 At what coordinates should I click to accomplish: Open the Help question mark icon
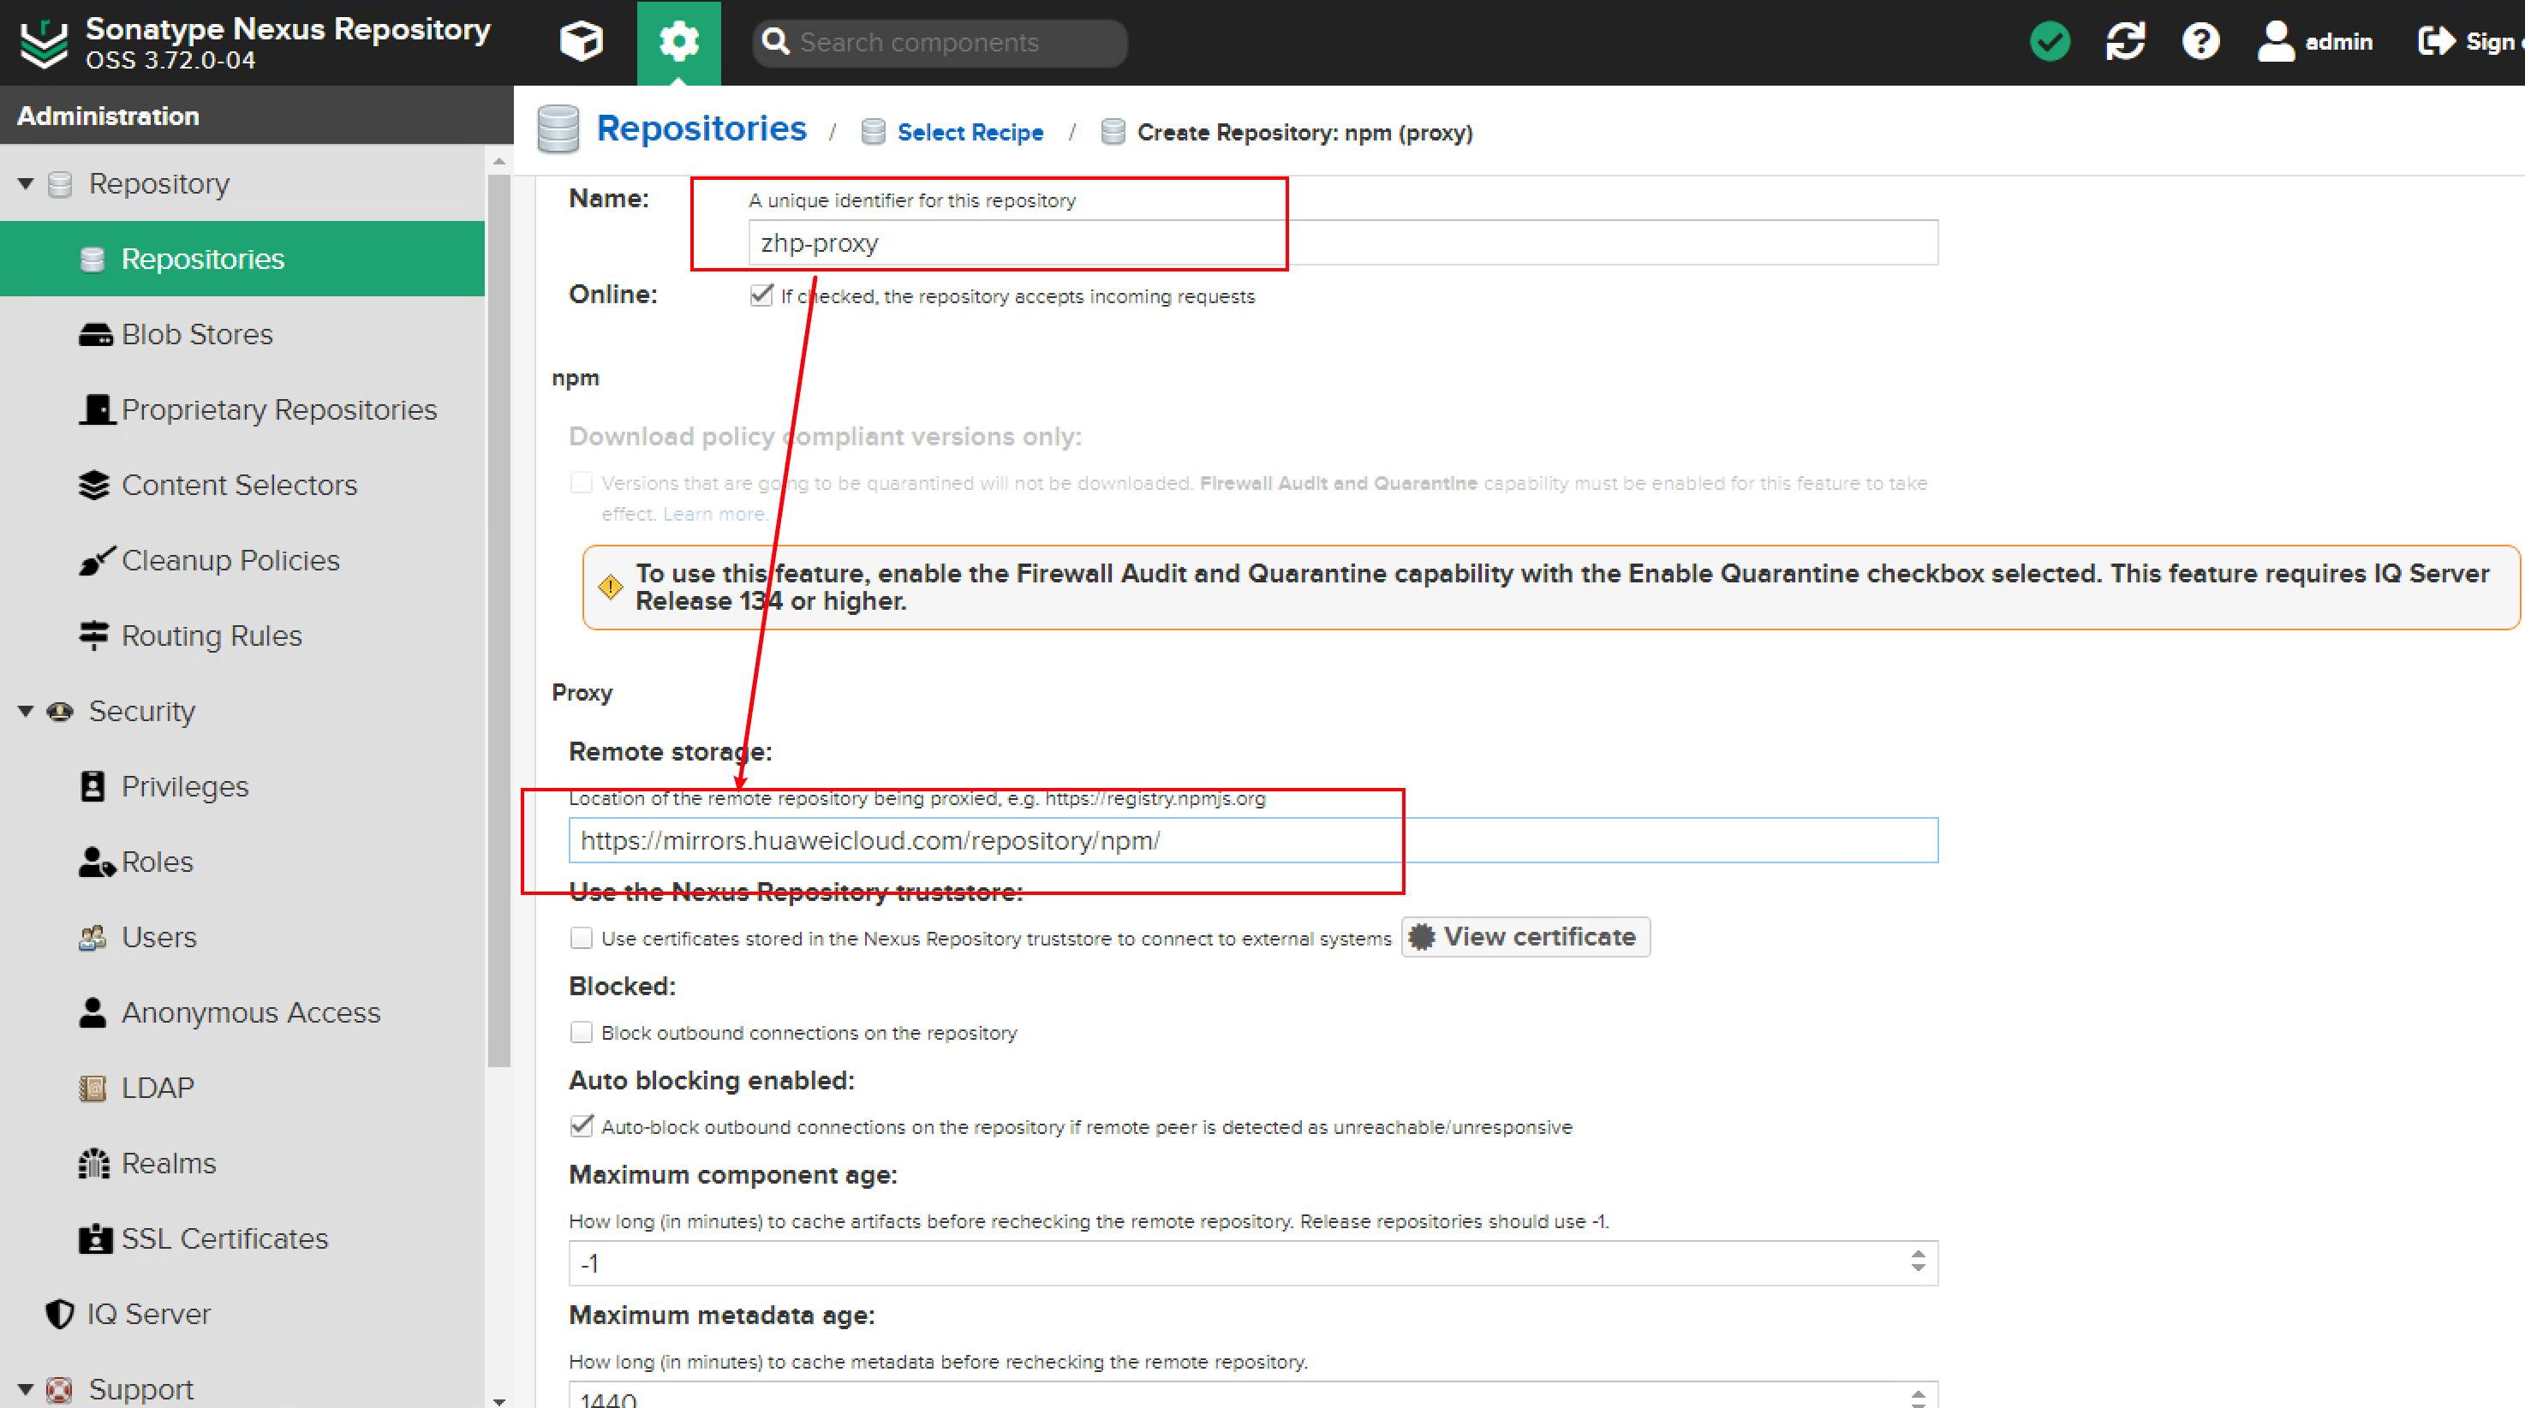point(2200,42)
